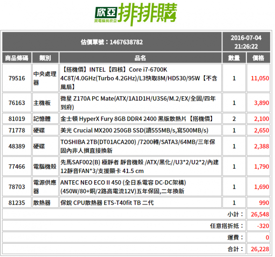Click the TOSHIBA 2TB(DT01ACA200) product name
This screenshot has width=275, height=257.
[x=138, y=146]
